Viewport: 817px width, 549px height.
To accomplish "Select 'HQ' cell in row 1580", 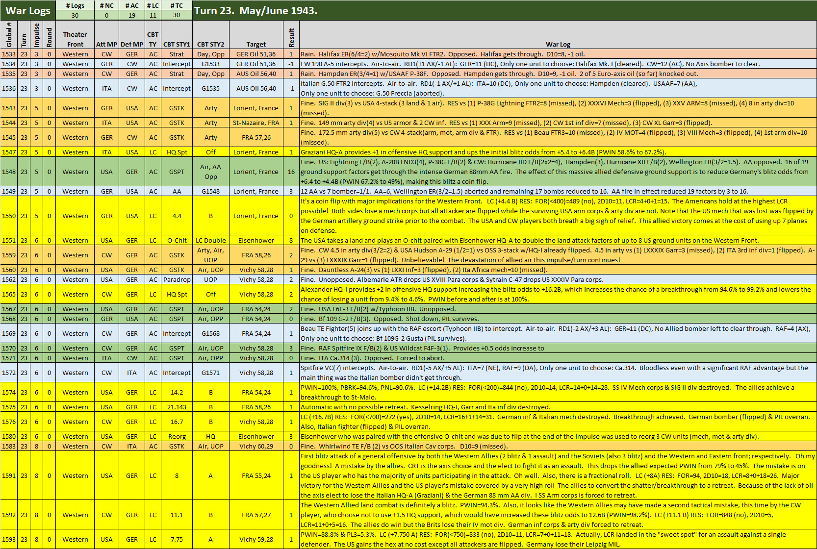I will pyautogui.click(x=211, y=436).
